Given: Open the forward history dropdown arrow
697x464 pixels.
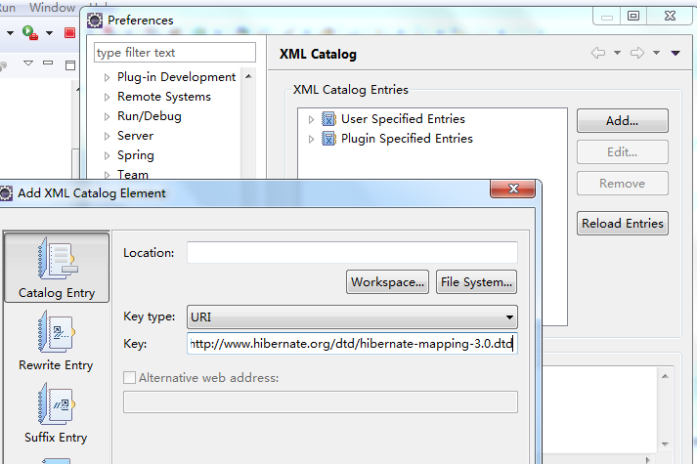Looking at the screenshot, I should [656, 53].
